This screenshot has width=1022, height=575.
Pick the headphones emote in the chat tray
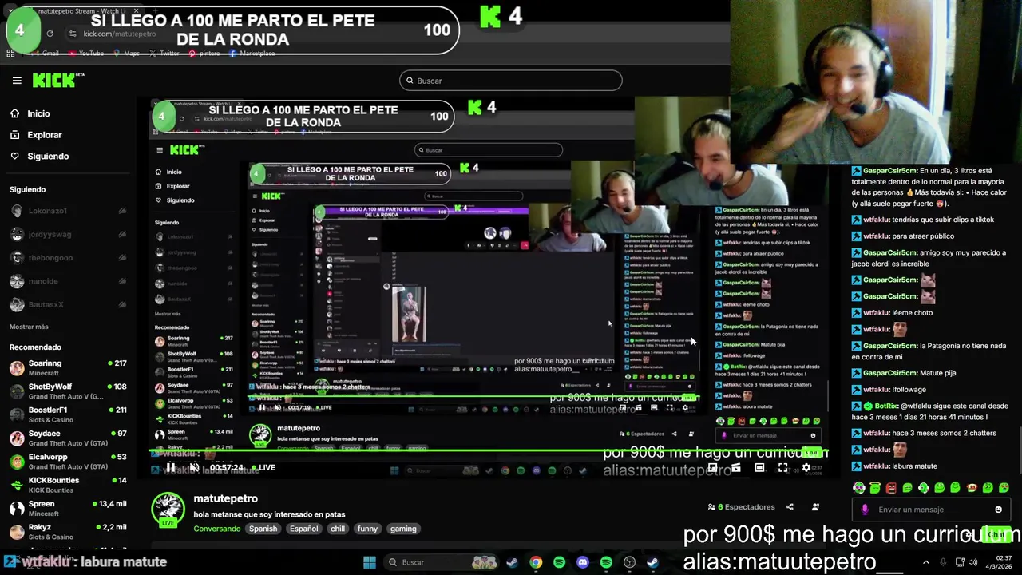click(858, 487)
